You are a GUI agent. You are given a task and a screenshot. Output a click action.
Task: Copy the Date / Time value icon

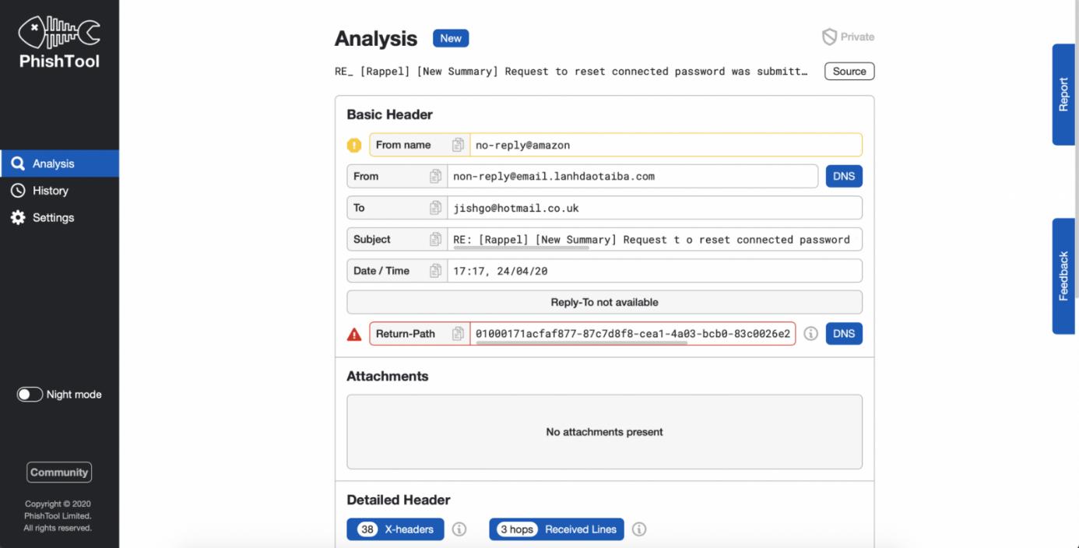tap(436, 271)
